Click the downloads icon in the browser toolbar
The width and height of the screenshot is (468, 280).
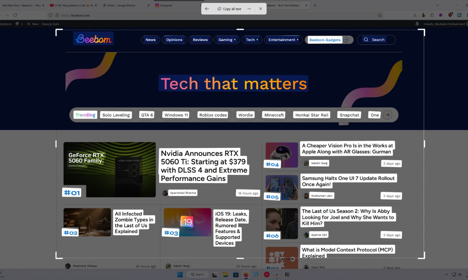415,15
